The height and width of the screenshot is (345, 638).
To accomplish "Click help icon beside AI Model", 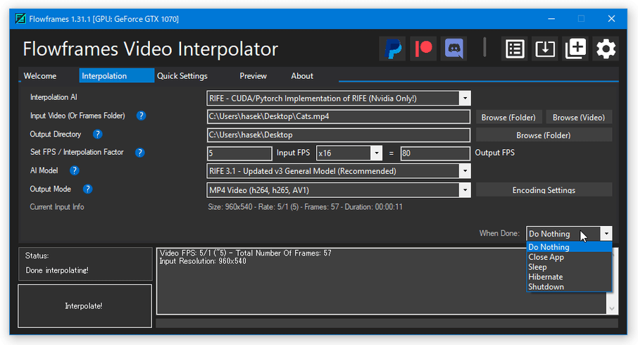I will pos(74,170).
